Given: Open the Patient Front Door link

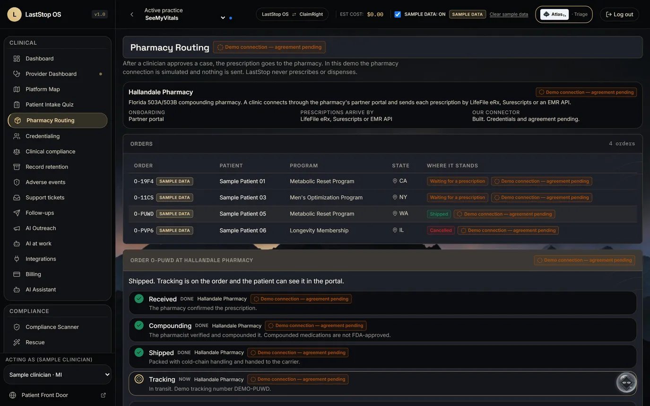Looking at the screenshot, I should click(45, 395).
